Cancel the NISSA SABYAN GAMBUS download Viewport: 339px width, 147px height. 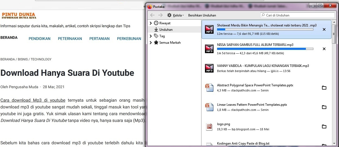click(x=324, y=49)
